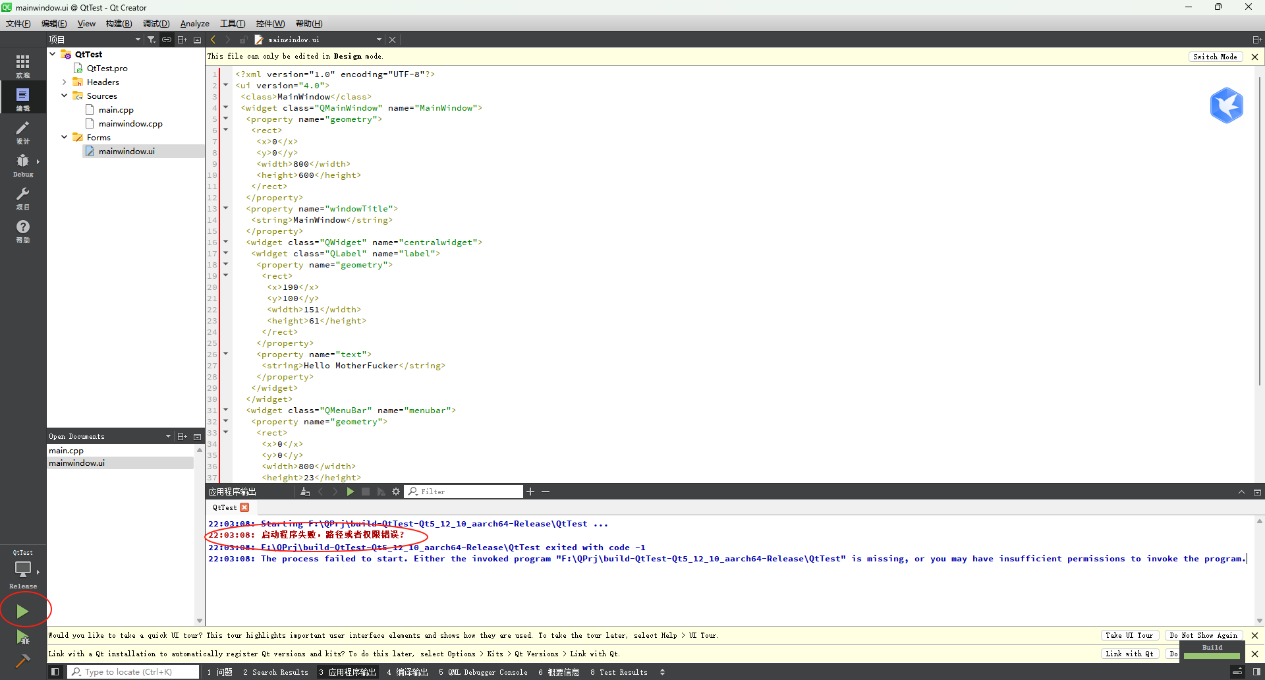
Task: Click Do Not Show Again button
Action: point(1203,635)
